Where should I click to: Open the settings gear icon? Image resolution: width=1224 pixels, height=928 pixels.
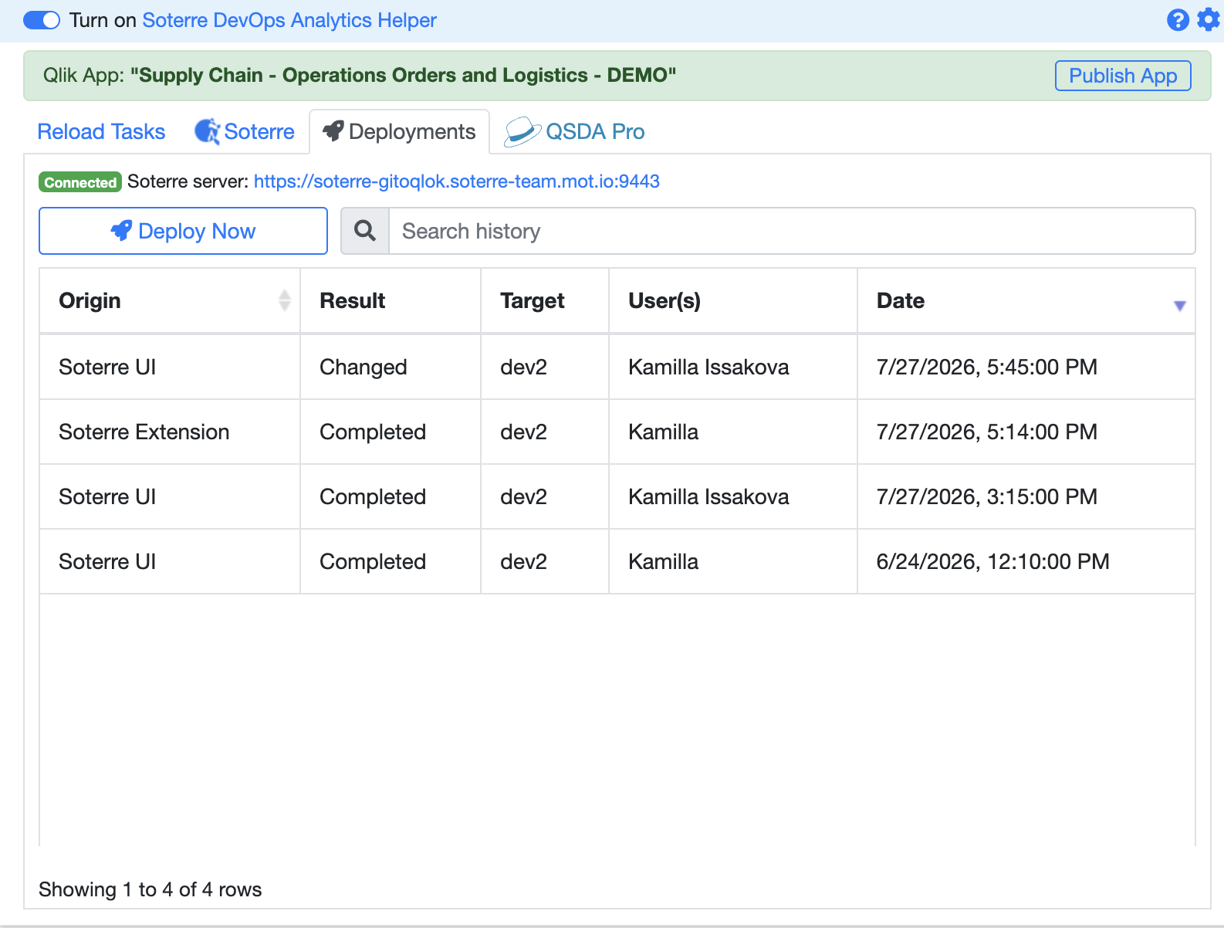pos(1209,19)
